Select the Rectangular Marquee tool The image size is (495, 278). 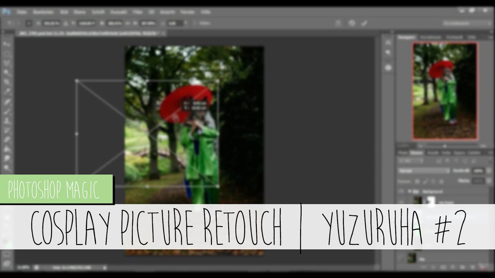(7, 53)
